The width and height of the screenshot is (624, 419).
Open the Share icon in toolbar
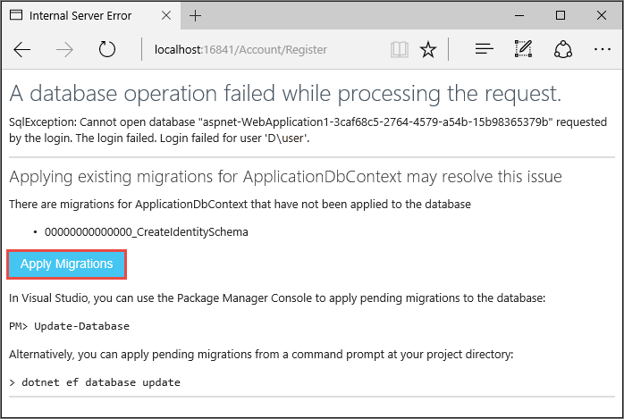click(x=563, y=50)
